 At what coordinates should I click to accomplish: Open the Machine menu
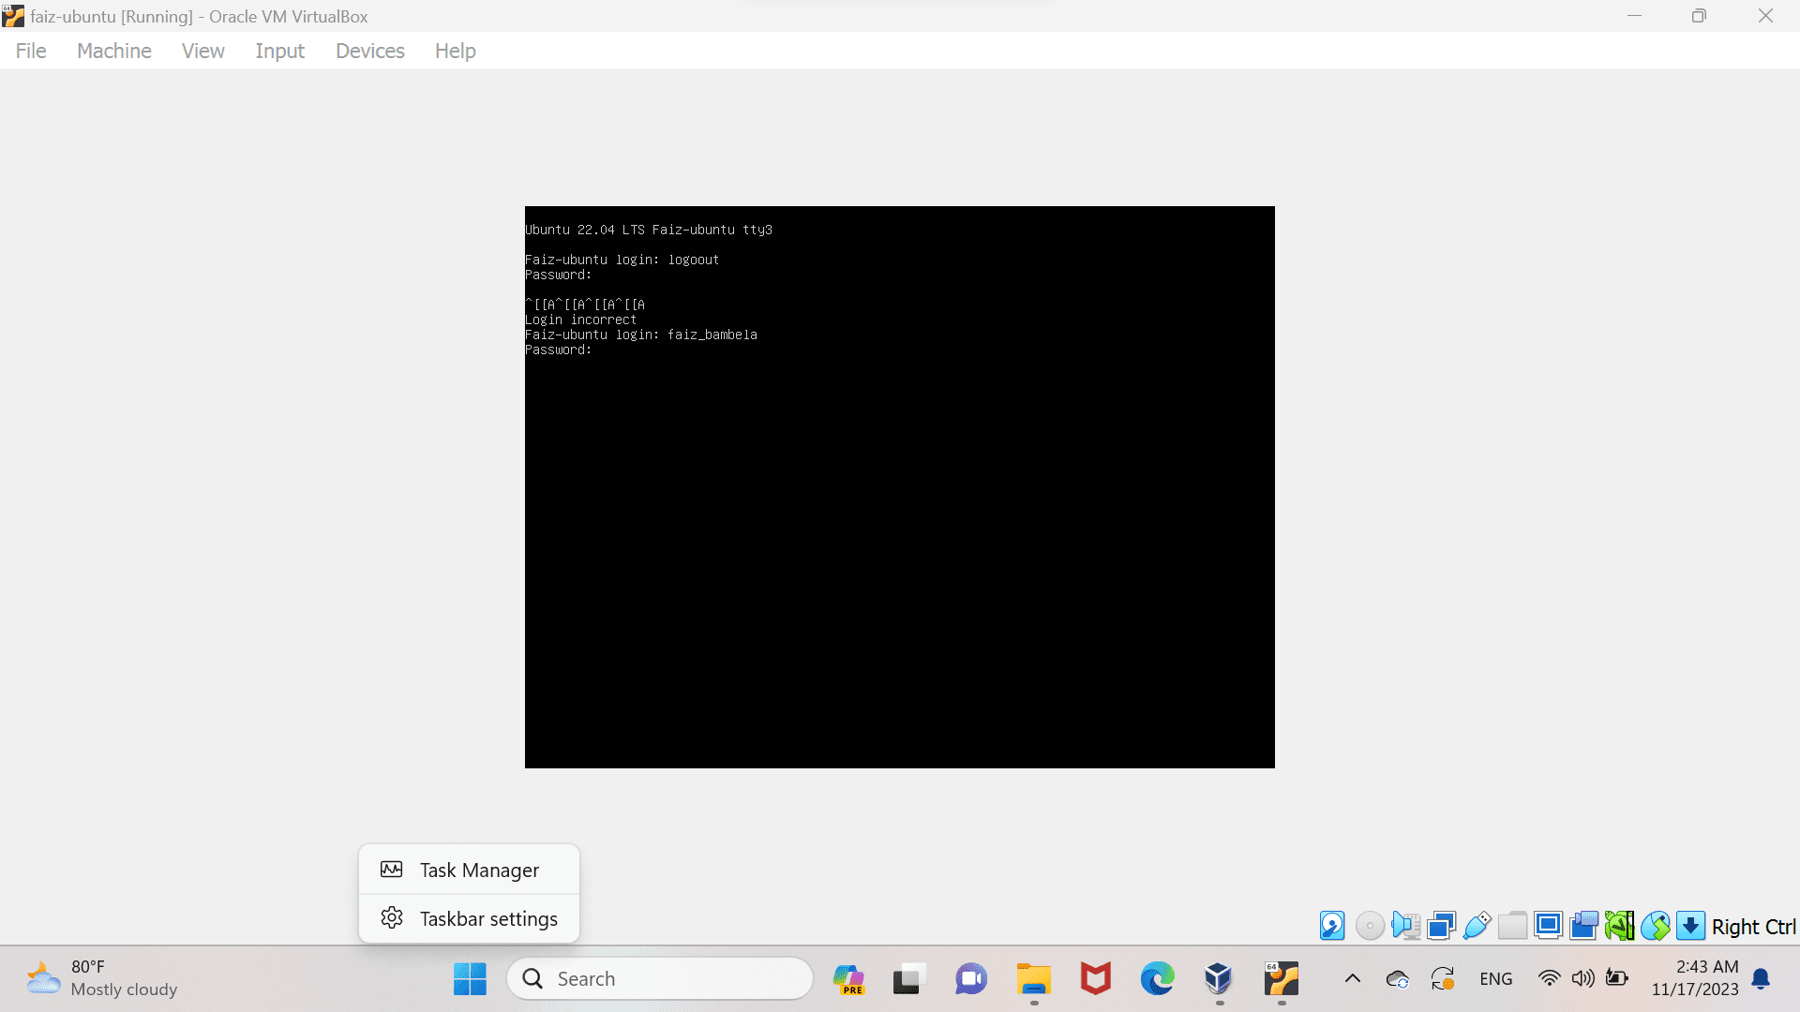coord(114,51)
